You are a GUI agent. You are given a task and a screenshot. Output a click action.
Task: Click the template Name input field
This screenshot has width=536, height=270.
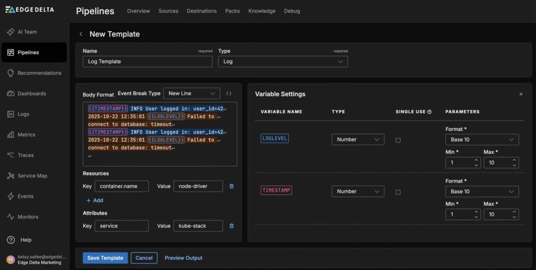coord(147,62)
